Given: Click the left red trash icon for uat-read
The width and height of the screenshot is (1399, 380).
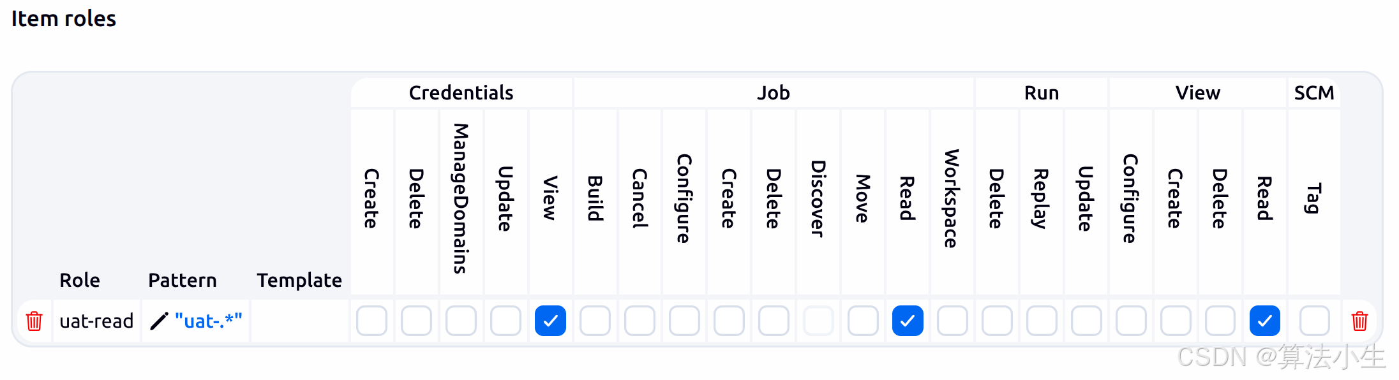Looking at the screenshot, I should (x=34, y=321).
